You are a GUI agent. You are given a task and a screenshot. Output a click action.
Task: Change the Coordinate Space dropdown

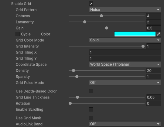tap(125, 64)
